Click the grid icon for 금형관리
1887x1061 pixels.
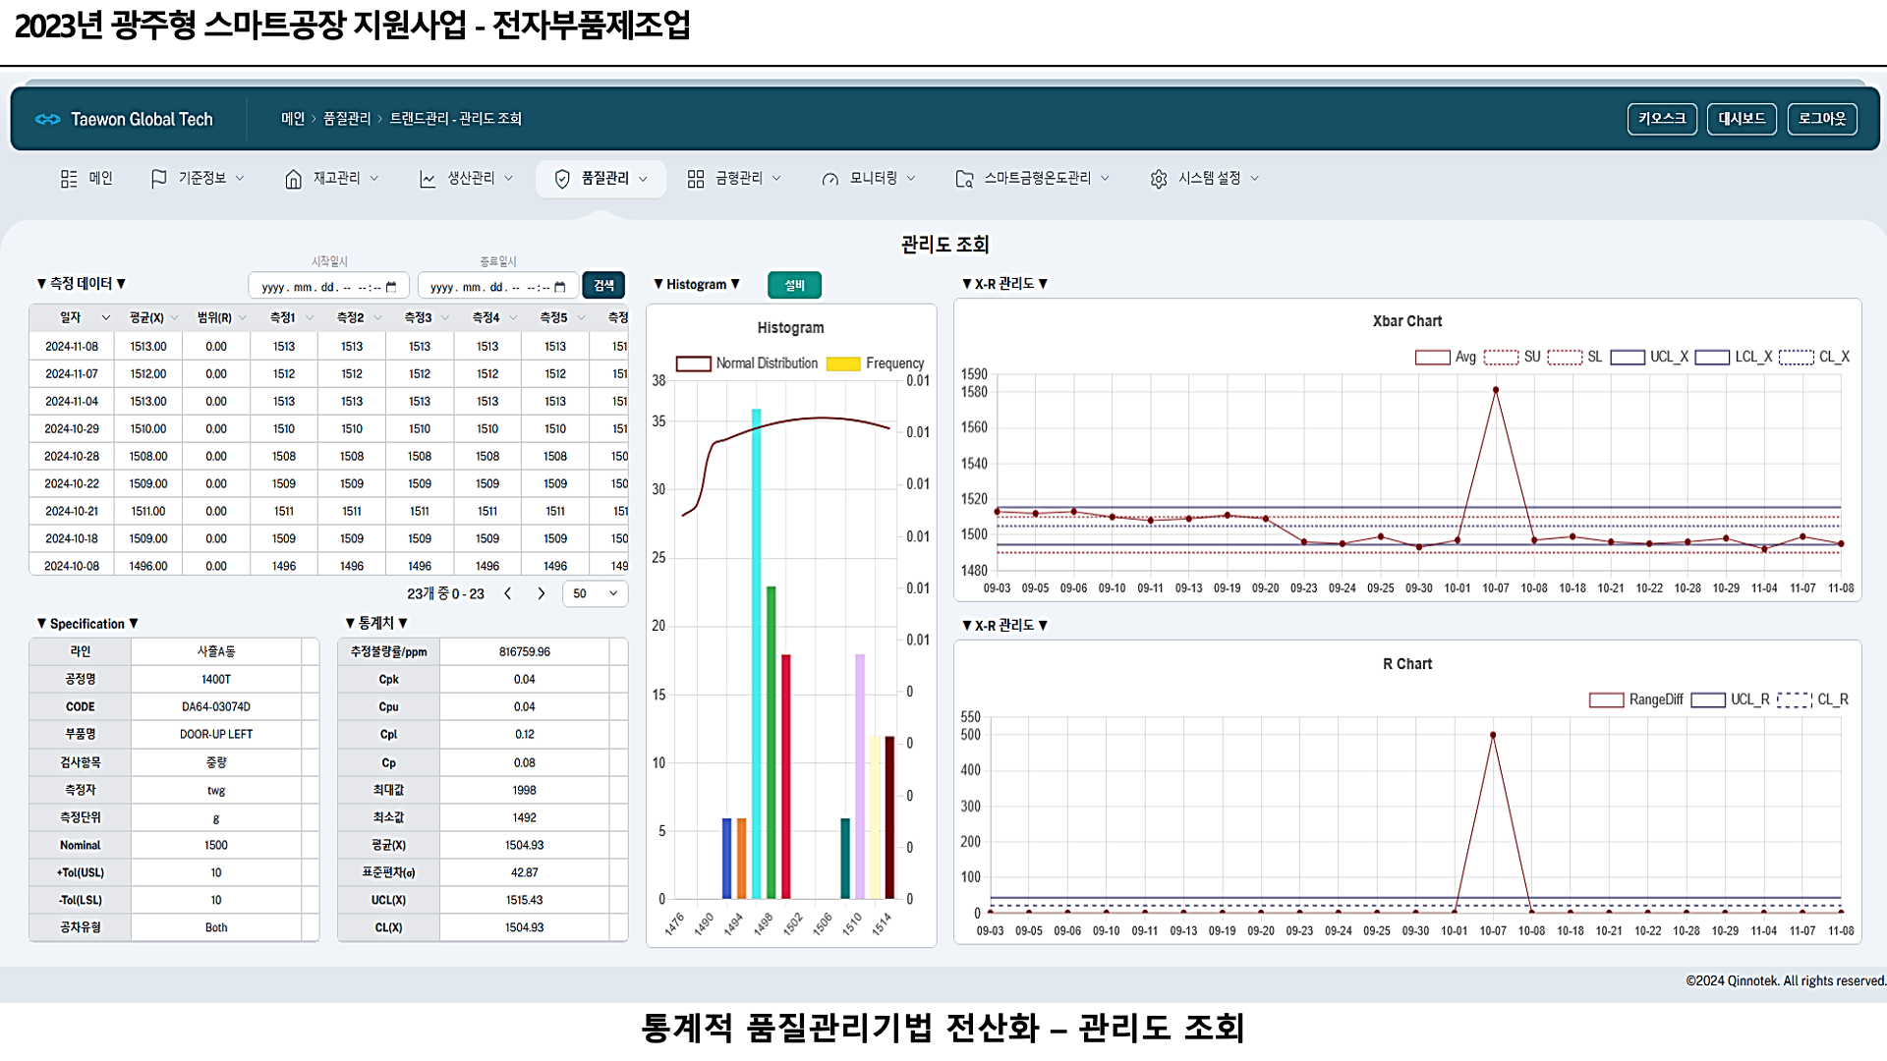tap(696, 179)
